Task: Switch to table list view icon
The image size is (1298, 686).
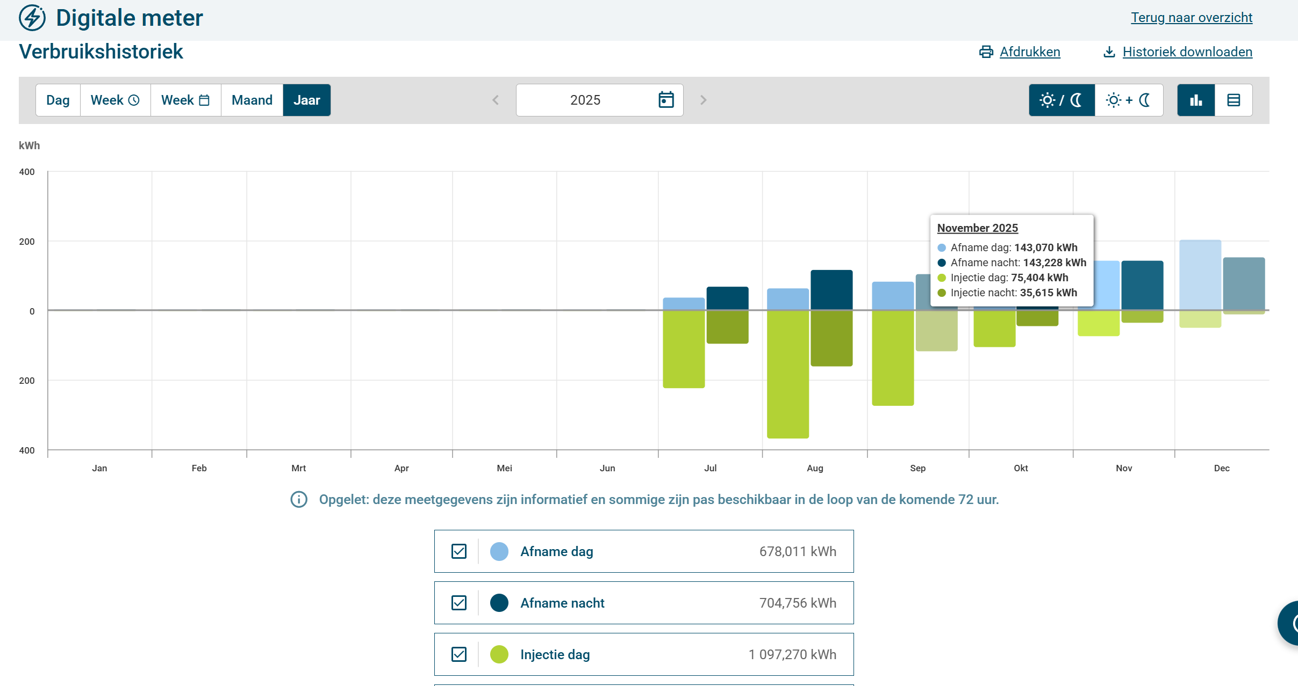Action: [x=1234, y=100]
